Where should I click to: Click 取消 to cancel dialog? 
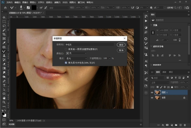click(121, 50)
